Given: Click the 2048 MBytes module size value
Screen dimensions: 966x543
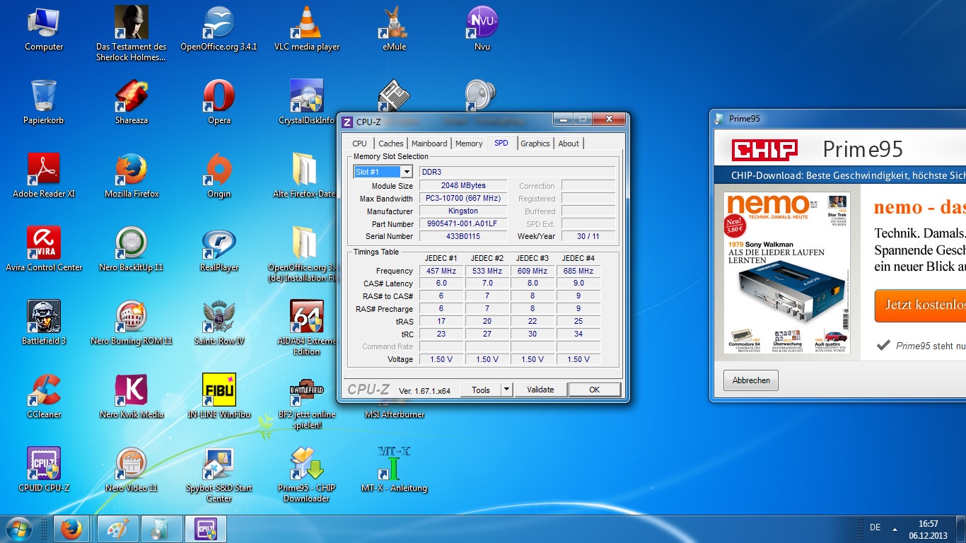Looking at the screenshot, I should pyautogui.click(x=463, y=186).
